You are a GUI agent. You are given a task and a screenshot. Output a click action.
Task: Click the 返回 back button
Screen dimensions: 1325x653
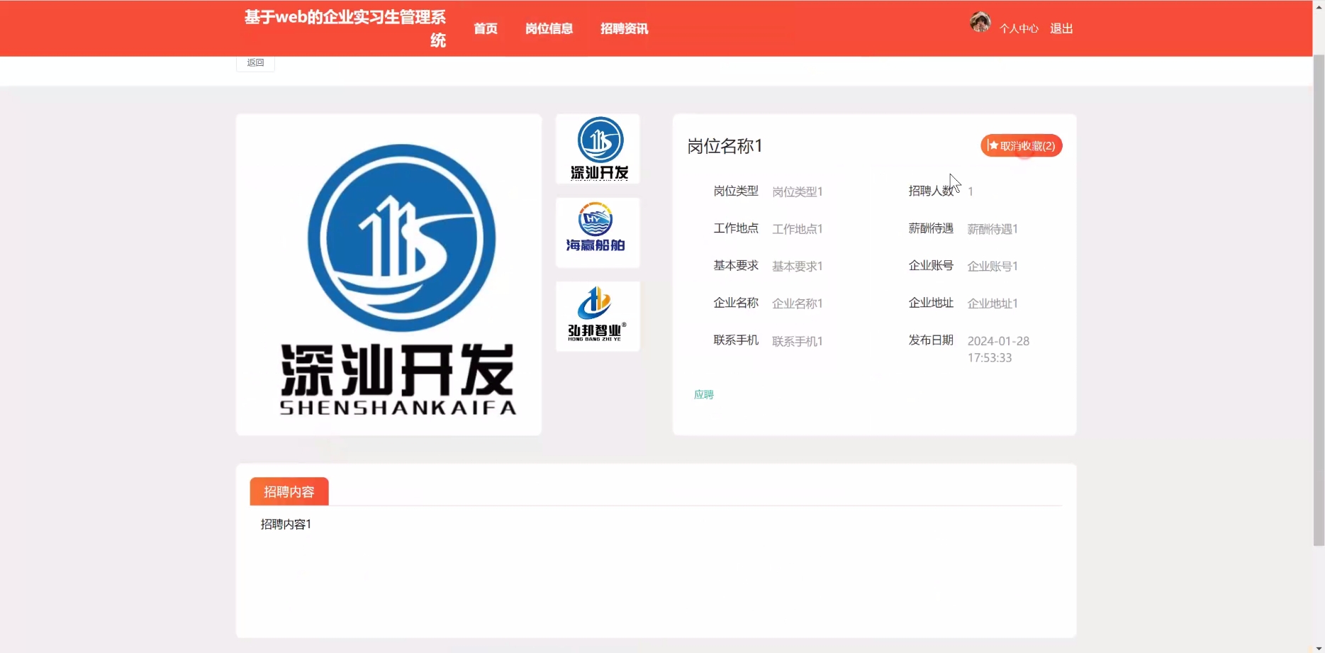point(255,63)
